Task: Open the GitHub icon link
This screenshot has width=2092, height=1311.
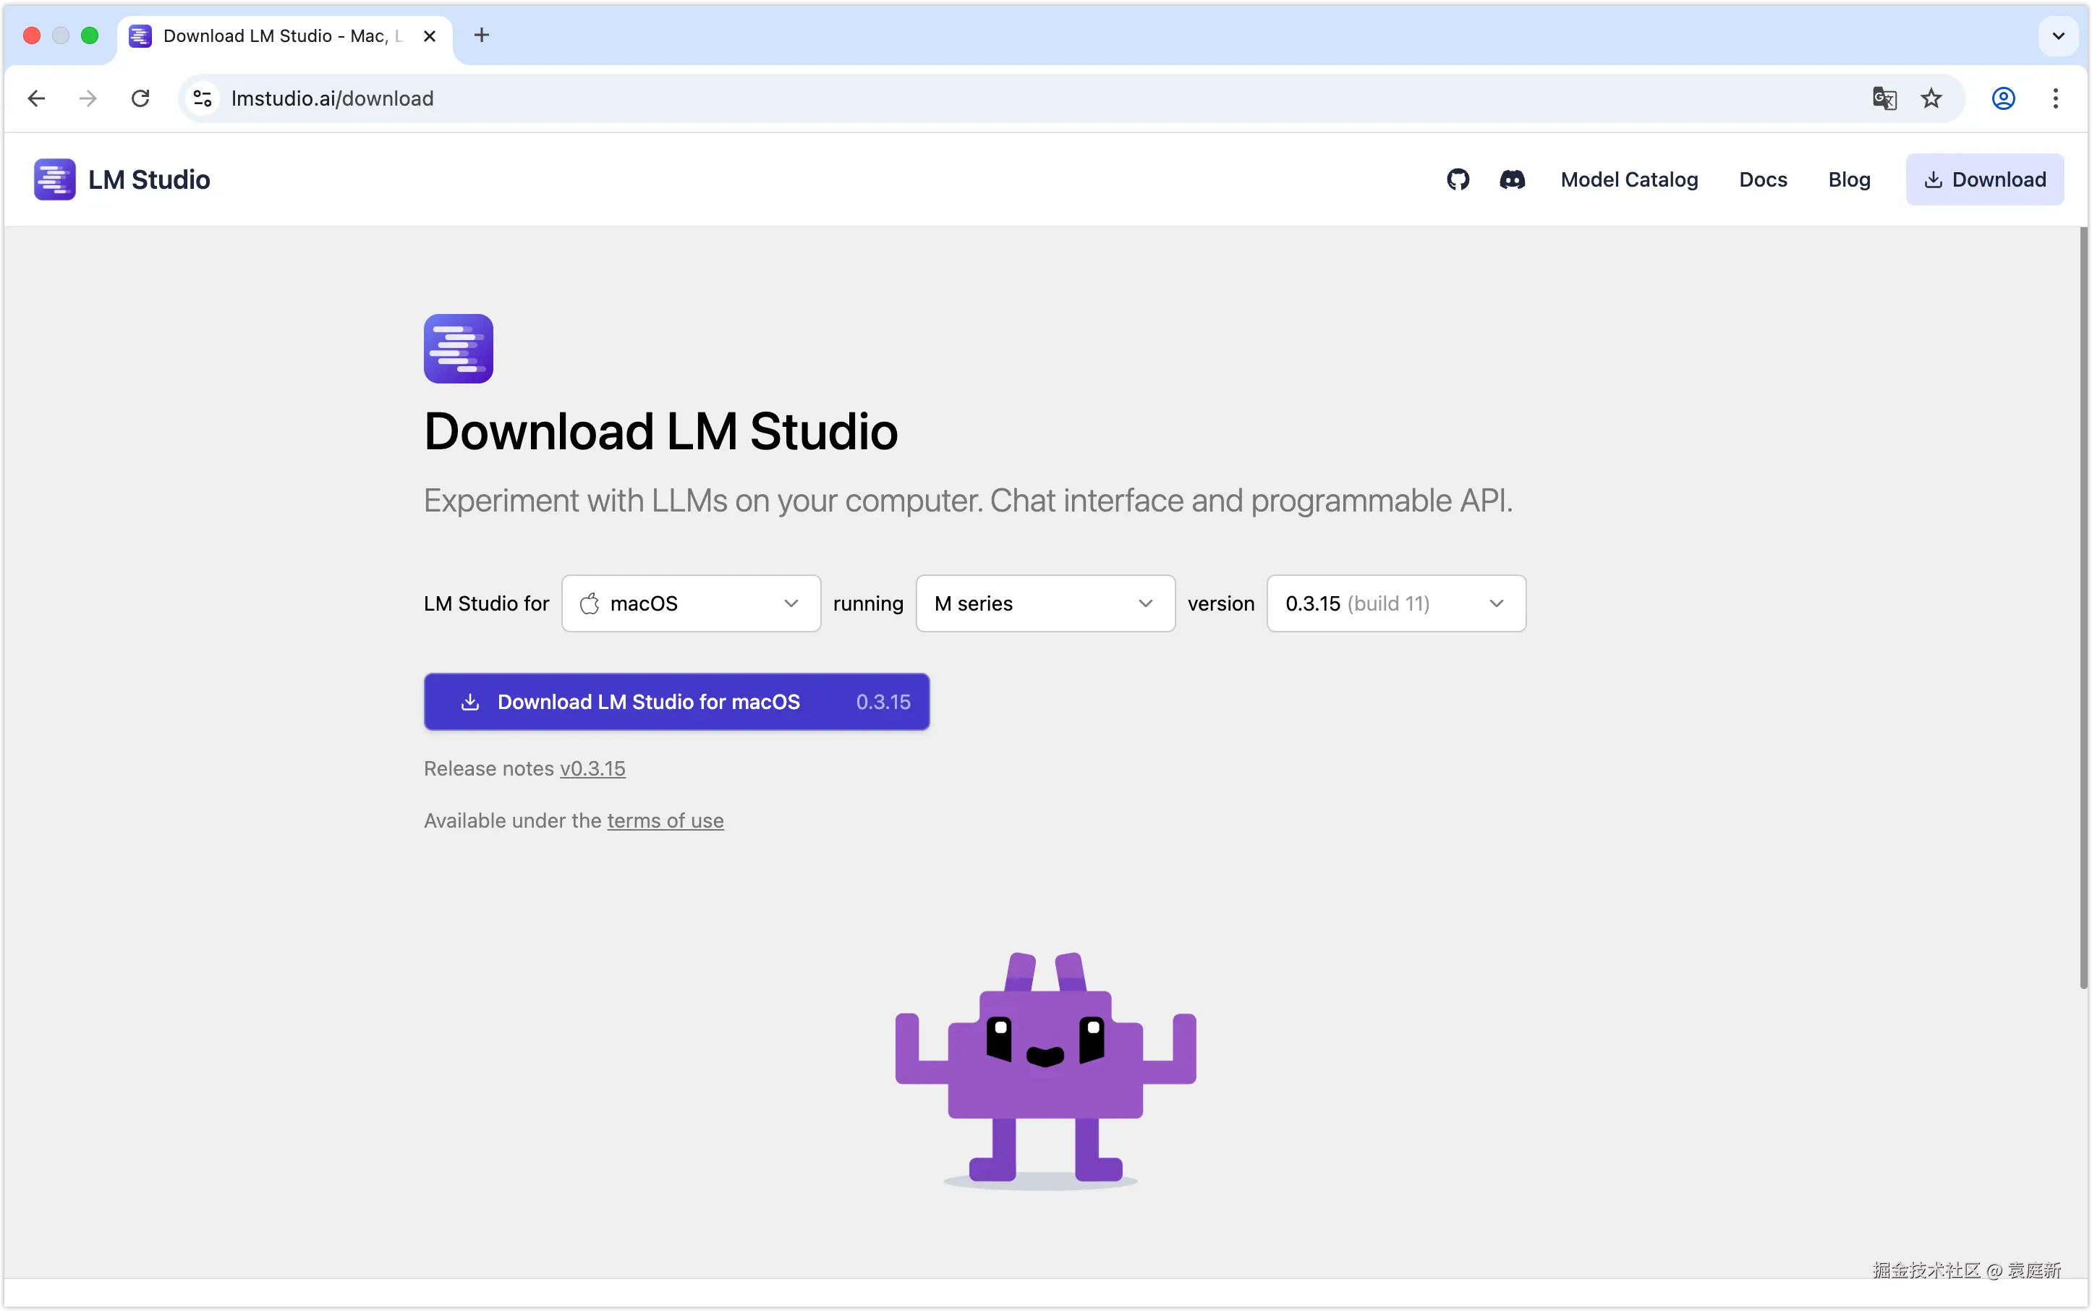Action: click(1458, 179)
